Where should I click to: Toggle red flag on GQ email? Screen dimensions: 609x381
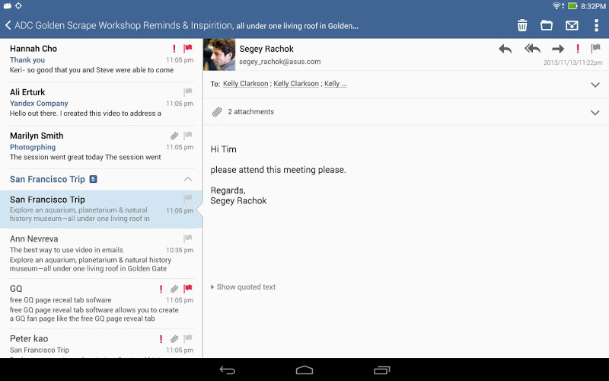tap(188, 289)
